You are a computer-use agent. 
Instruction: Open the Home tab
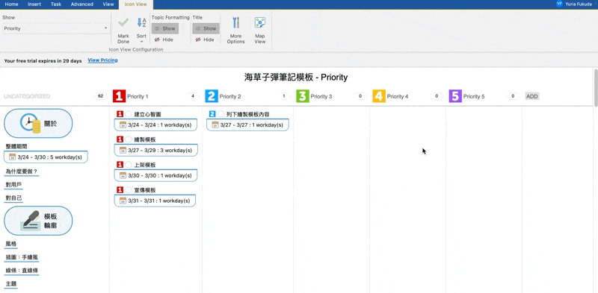pyautogui.click(x=11, y=4)
